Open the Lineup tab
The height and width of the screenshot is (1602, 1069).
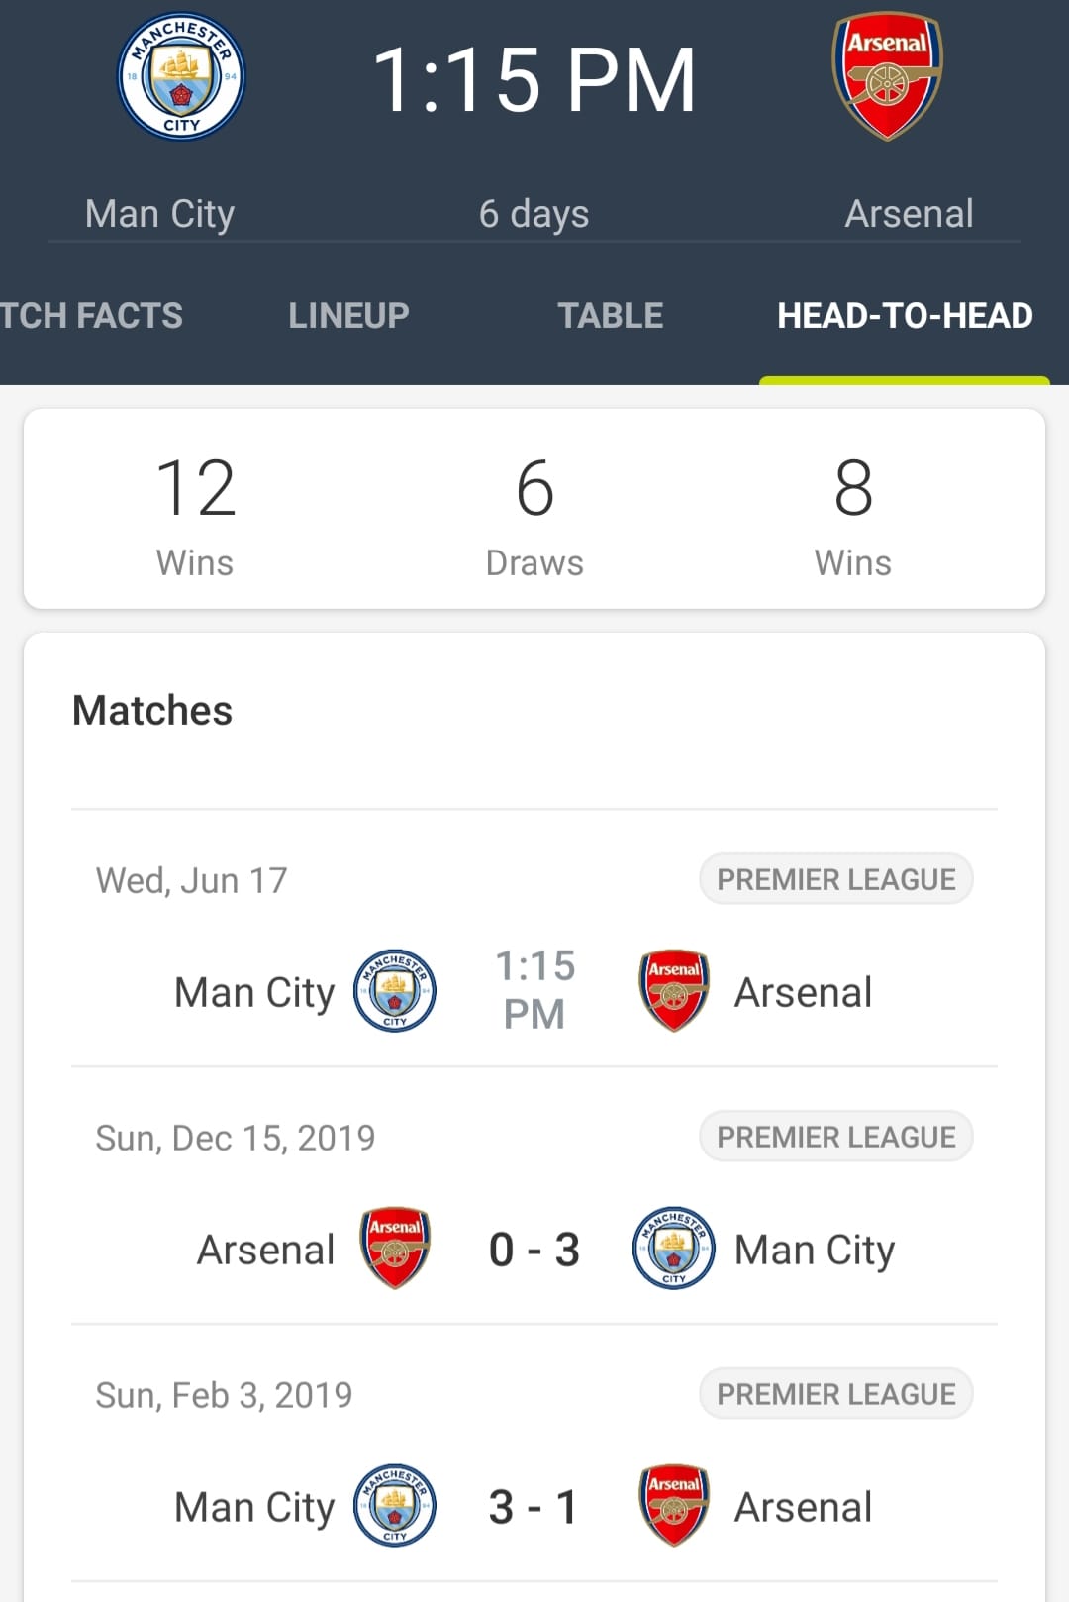pyautogui.click(x=348, y=316)
